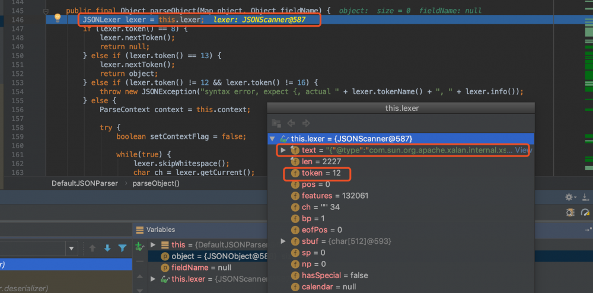The width and height of the screenshot is (593, 293).
Task: Select the object = {JSONObject} variable row
Action: click(208, 256)
